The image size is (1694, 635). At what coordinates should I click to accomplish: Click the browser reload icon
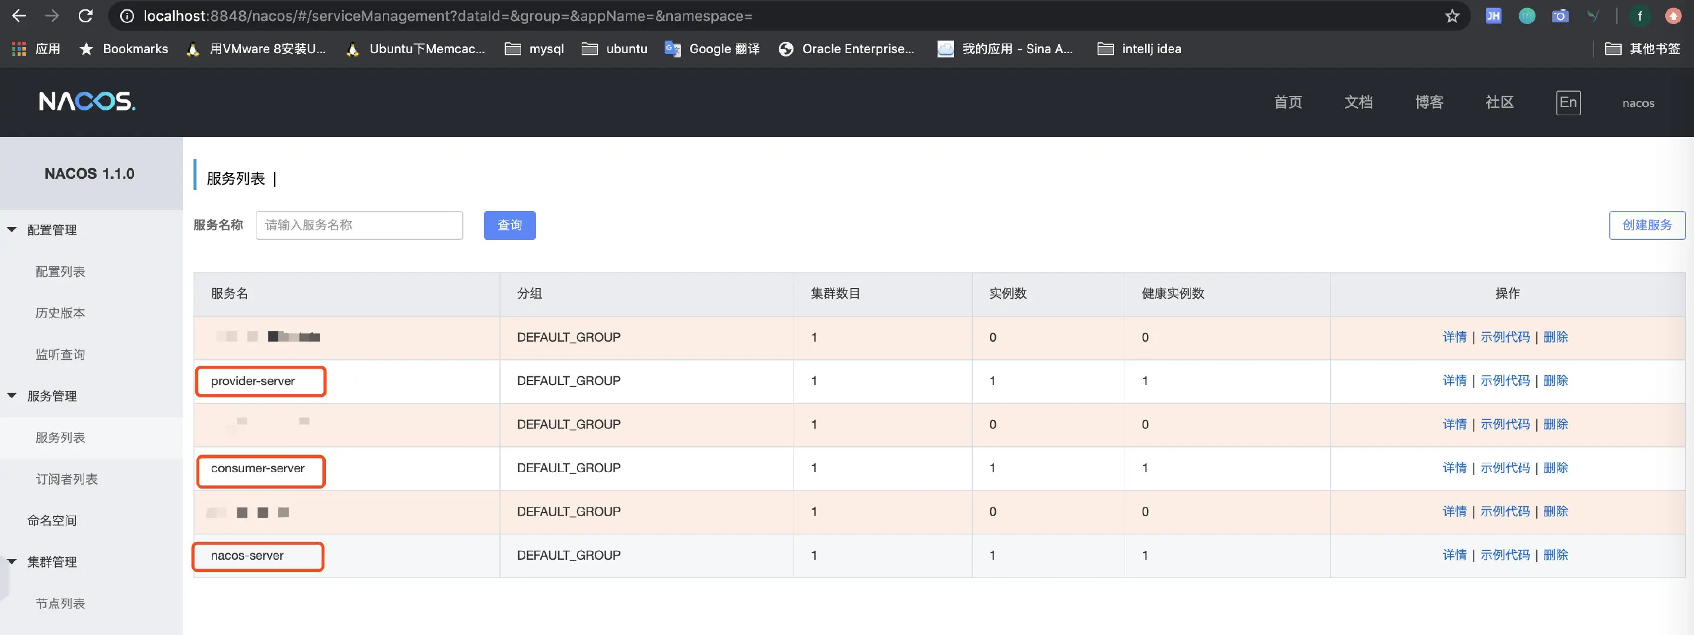[x=85, y=16]
